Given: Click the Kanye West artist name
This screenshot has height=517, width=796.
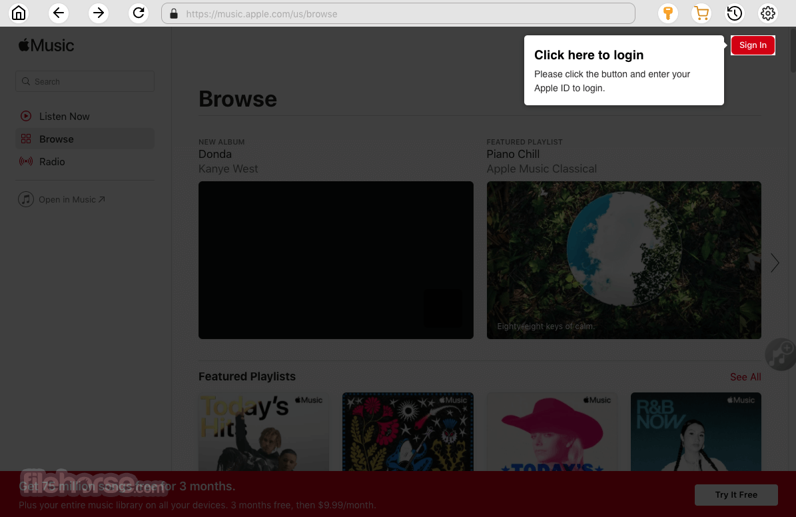Looking at the screenshot, I should coord(228,169).
